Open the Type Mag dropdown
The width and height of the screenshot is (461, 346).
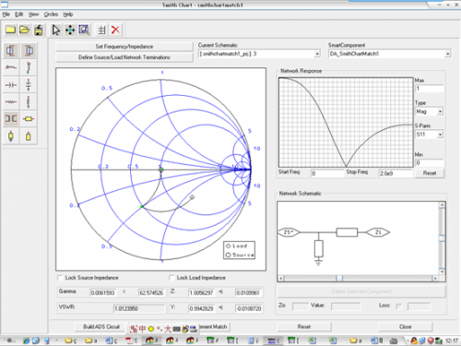440,112
